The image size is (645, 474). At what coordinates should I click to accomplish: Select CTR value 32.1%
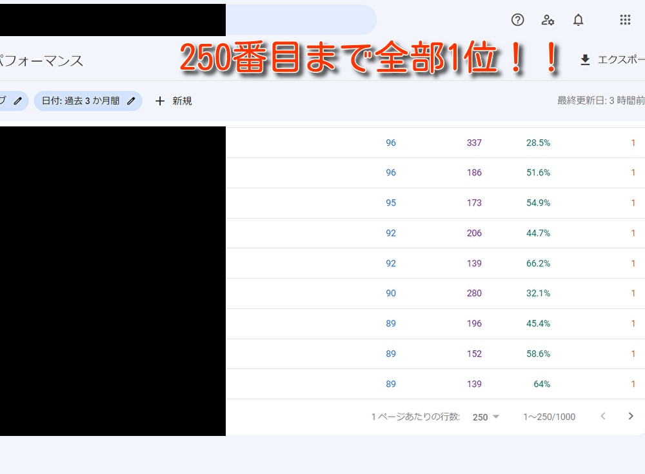pos(538,293)
